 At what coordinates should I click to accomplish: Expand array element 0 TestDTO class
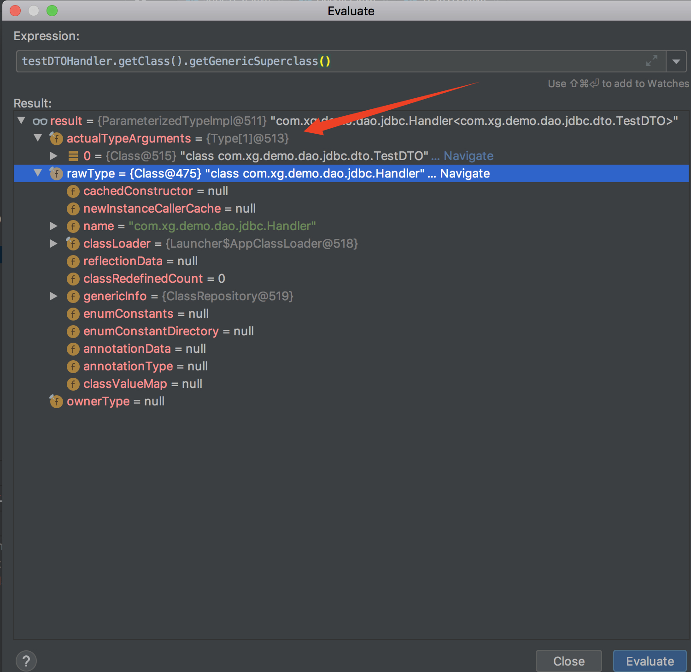click(x=54, y=156)
